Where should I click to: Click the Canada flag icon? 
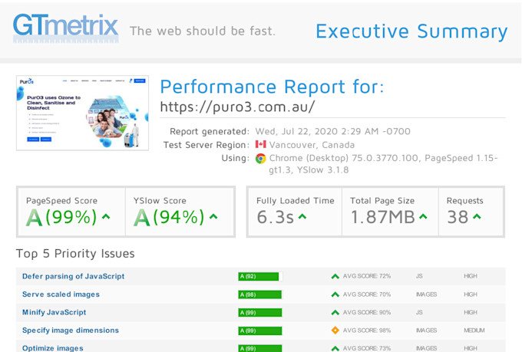coord(261,144)
